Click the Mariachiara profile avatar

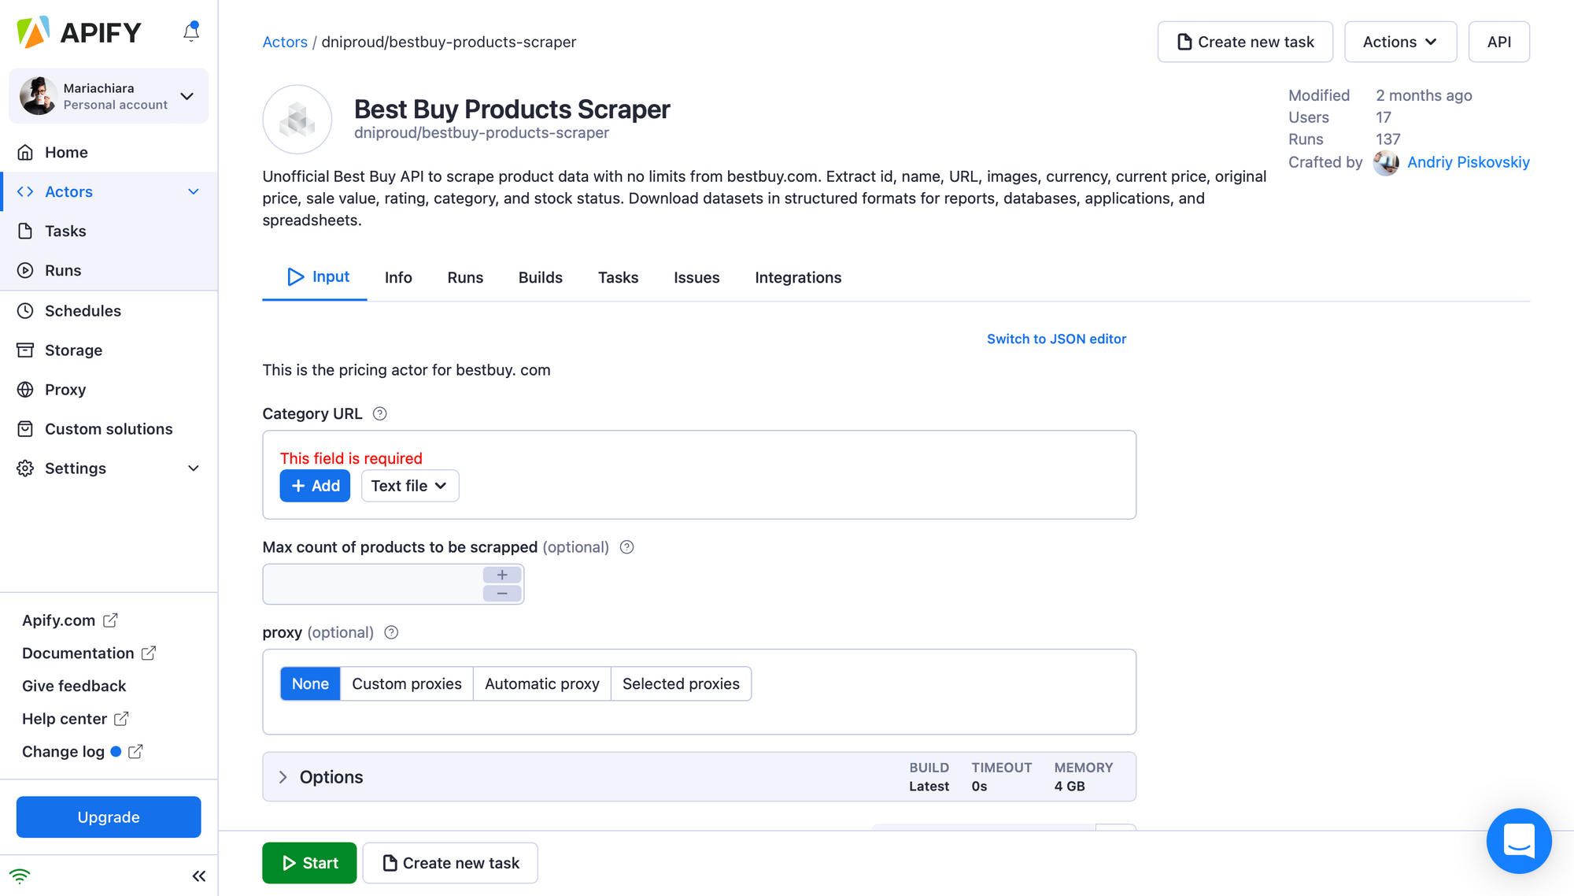tap(38, 96)
